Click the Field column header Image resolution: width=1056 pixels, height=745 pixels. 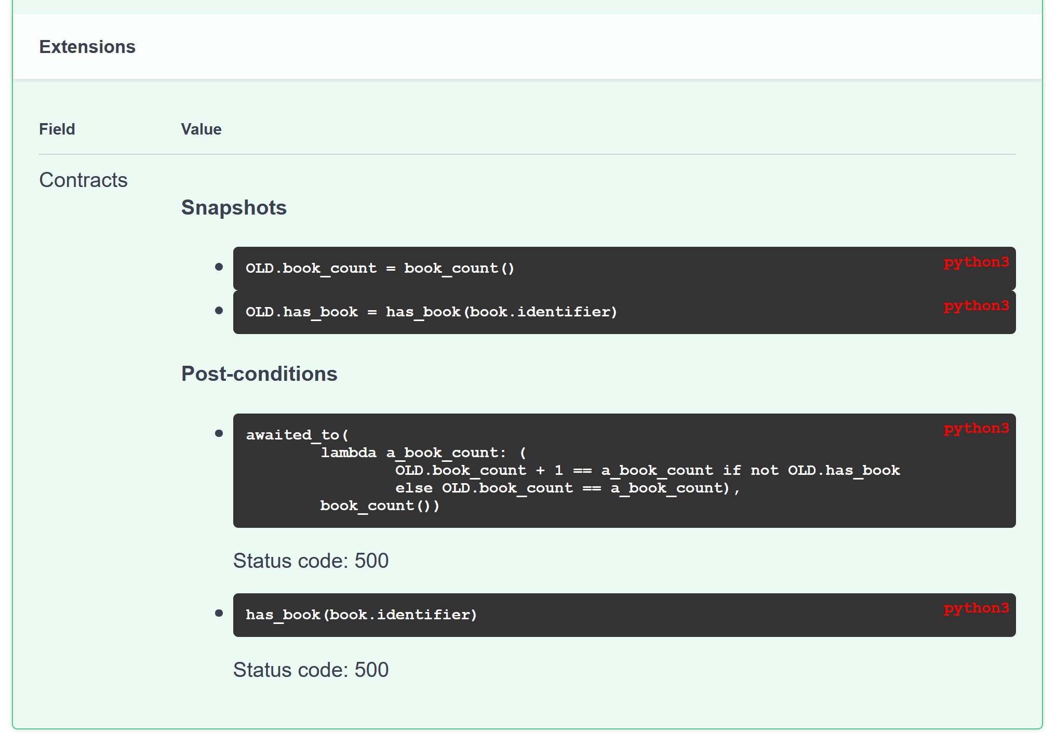[x=57, y=129]
